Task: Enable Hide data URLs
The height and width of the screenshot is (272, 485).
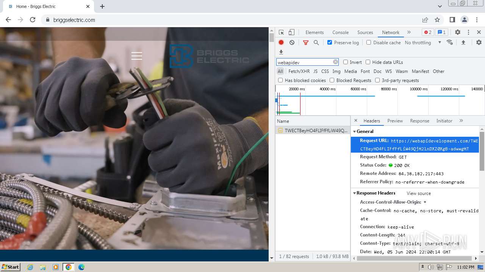Action: click(x=368, y=62)
